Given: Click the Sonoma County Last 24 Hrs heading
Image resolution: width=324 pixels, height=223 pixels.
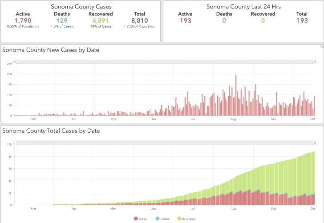Looking at the screenshot, I should (x=243, y=7).
